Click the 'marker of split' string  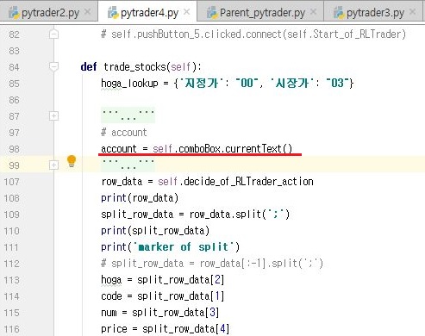pos(184,247)
